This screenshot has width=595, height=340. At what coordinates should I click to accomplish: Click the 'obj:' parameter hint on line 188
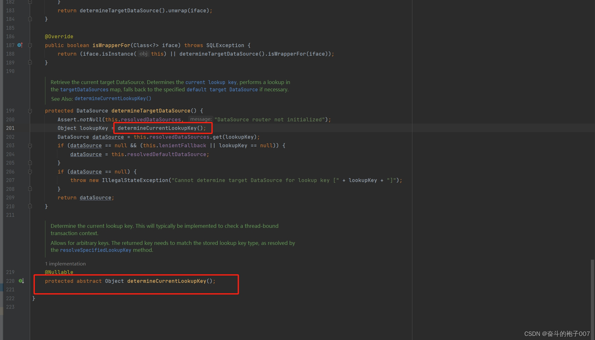(x=144, y=54)
